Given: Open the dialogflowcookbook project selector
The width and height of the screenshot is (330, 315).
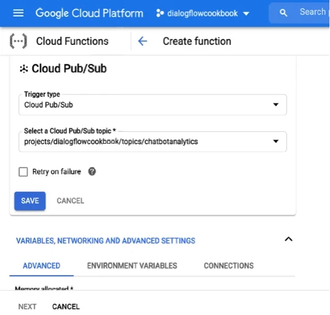Looking at the screenshot, I should coord(203,13).
